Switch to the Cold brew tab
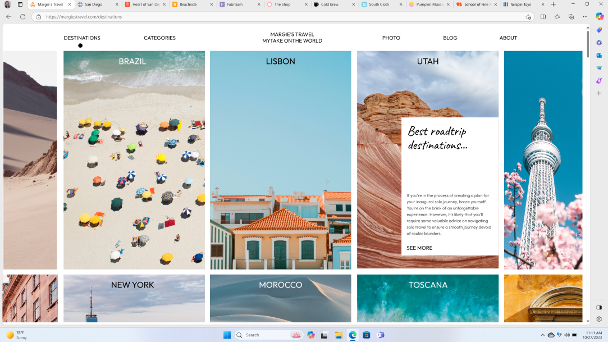This screenshot has height=342, width=608. coord(331,4)
